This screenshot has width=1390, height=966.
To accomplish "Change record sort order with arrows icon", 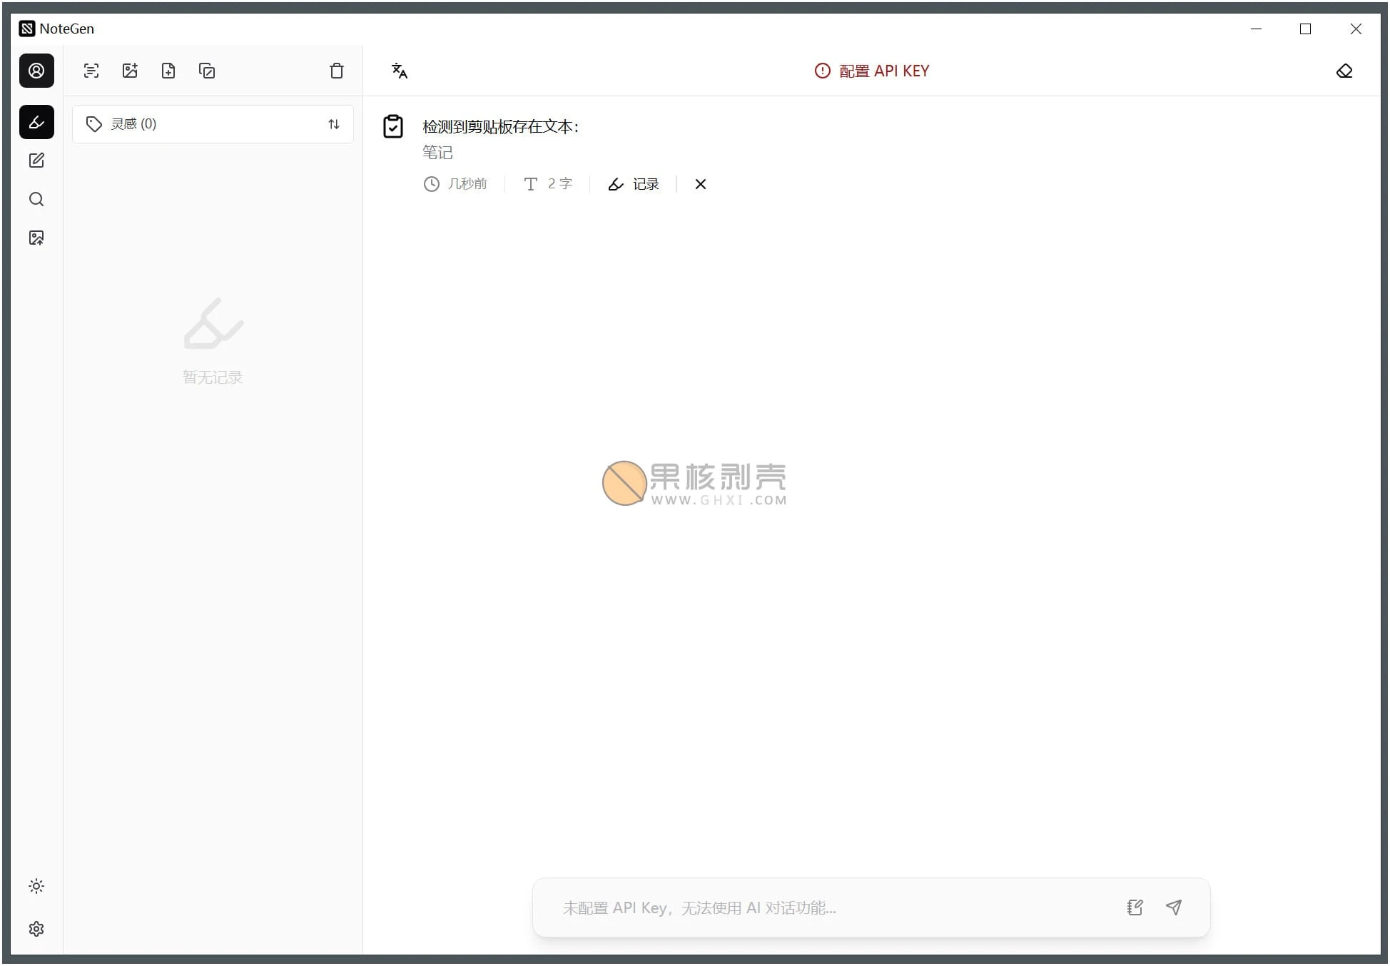I will [x=334, y=123].
